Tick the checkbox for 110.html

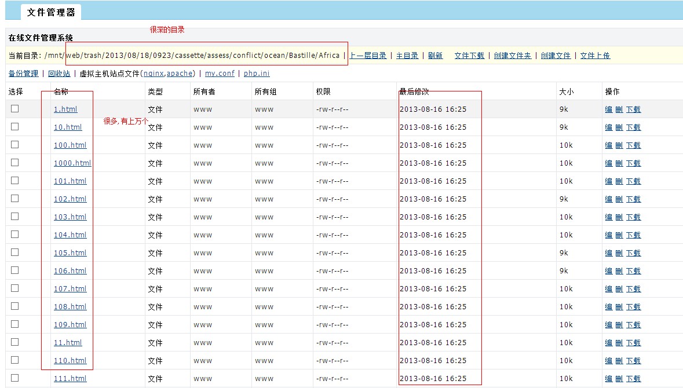tap(15, 360)
